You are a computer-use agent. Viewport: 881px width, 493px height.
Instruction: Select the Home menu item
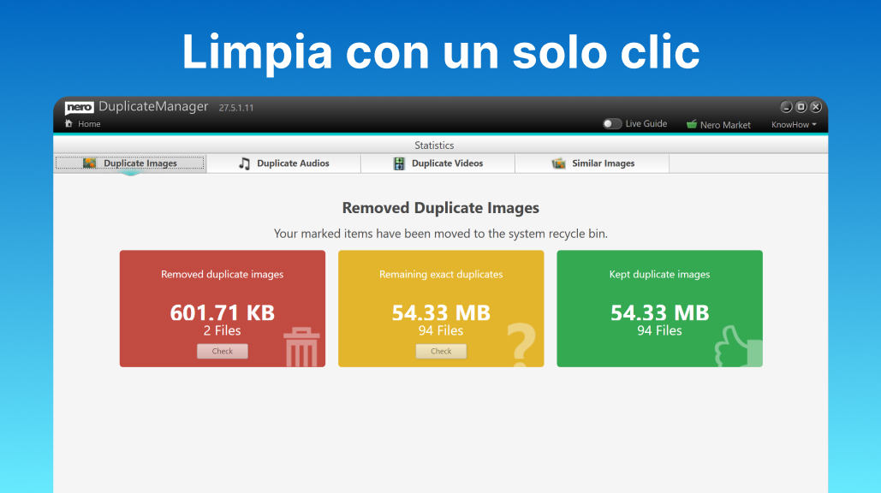click(81, 123)
